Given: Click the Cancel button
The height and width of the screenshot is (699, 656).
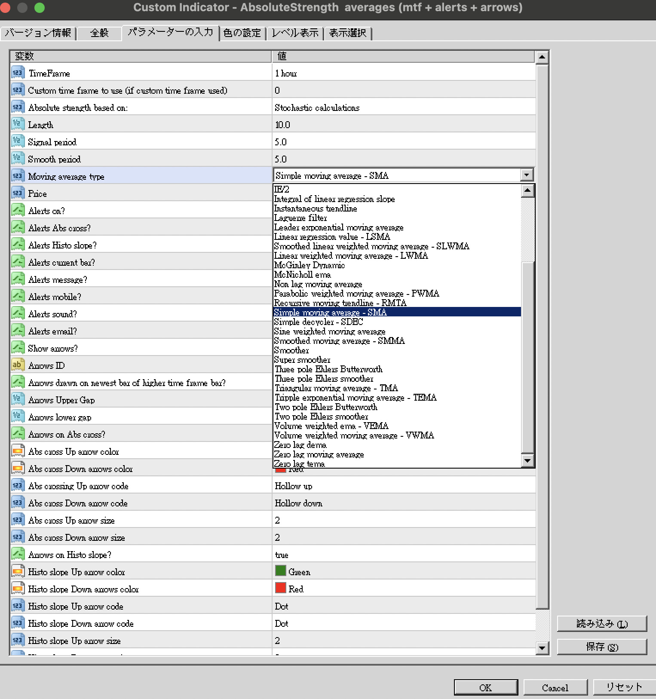Looking at the screenshot, I should 555,687.
